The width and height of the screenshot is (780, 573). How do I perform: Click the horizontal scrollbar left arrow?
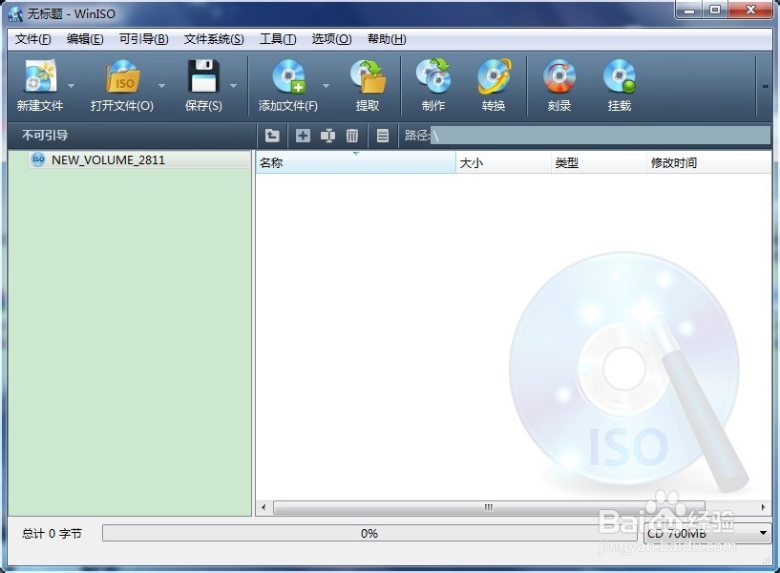[264, 507]
